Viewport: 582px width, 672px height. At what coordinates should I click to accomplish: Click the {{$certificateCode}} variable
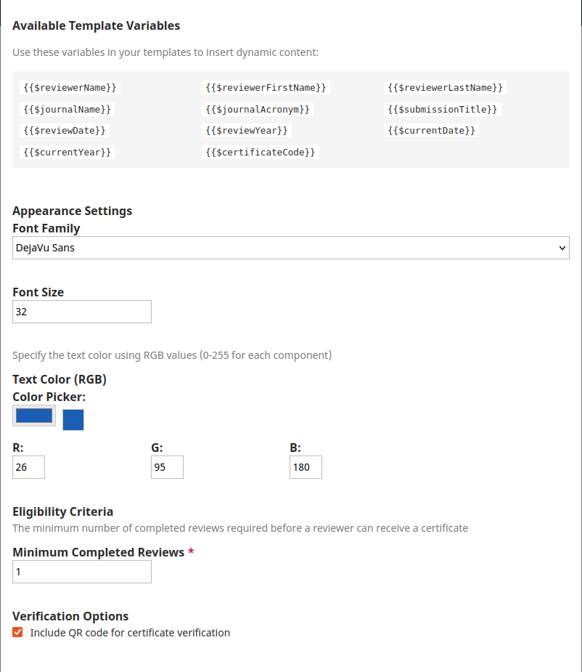click(x=261, y=153)
